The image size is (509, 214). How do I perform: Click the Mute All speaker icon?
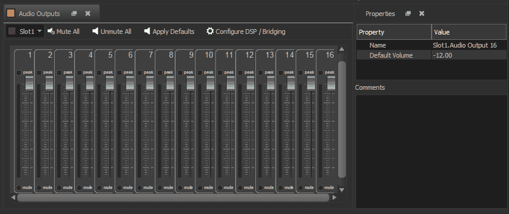[x=51, y=31]
